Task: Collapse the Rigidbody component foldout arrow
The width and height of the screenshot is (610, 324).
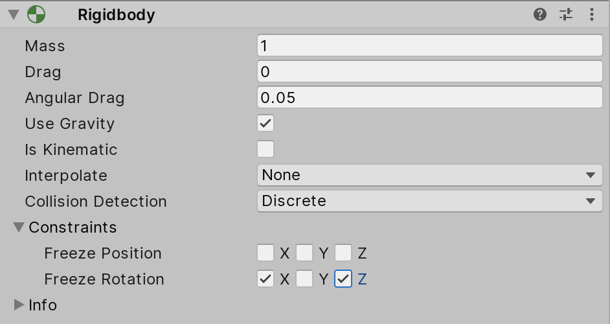Action: pos(13,14)
